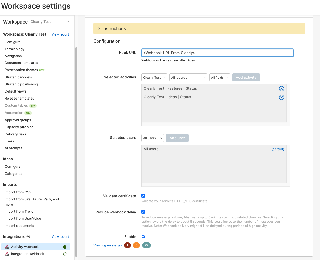This screenshot has height=260, width=320.
Task: Open Configure under Ideas
Action: click(x=13, y=166)
